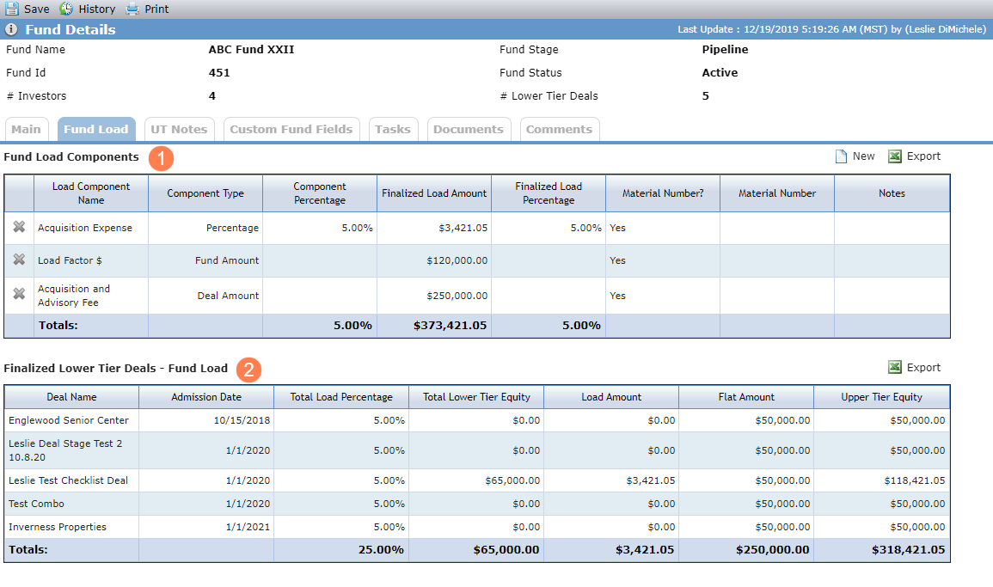
Task: Click the $3,421.05 finalized load amount for Acquisition Expense
Action: [x=463, y=228]
